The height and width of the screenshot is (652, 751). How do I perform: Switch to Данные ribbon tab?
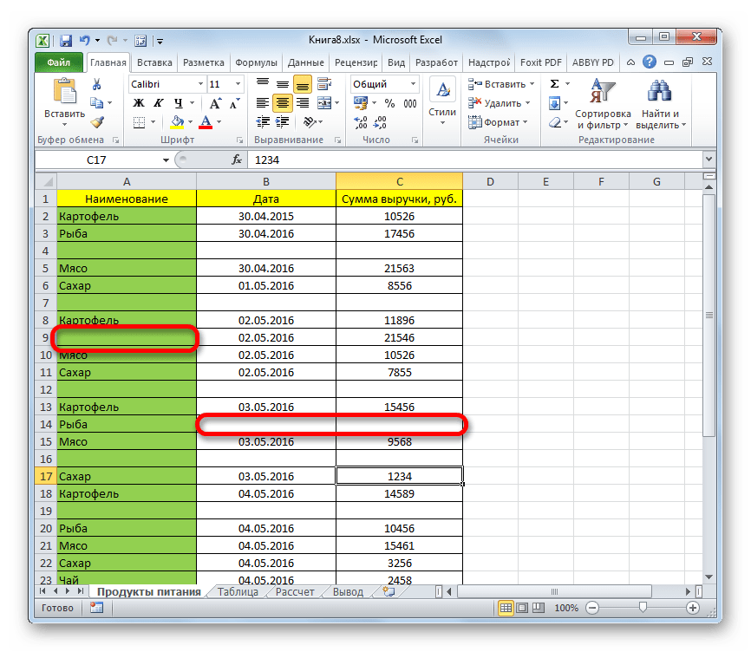305,62
